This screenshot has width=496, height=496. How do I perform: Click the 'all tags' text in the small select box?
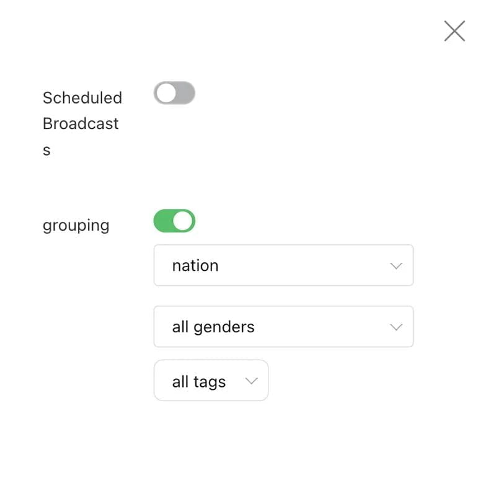click(198, 381)
